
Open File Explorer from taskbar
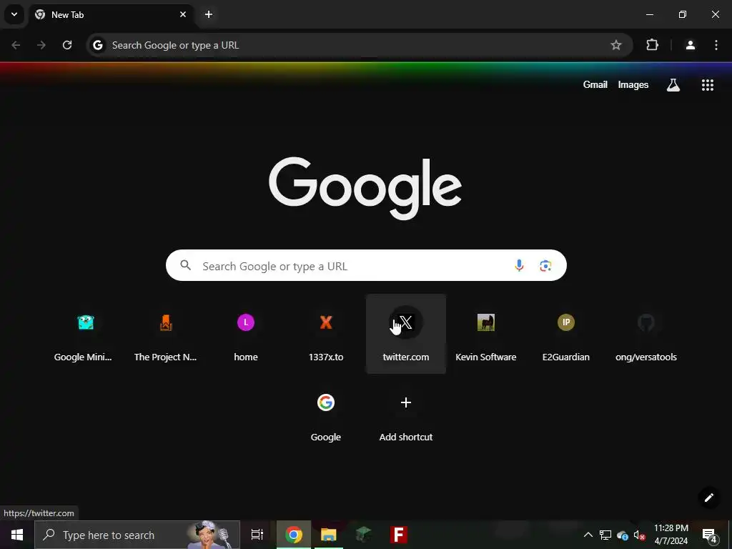pos(329,535)
